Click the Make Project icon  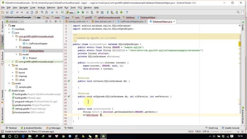click(63, 12)
